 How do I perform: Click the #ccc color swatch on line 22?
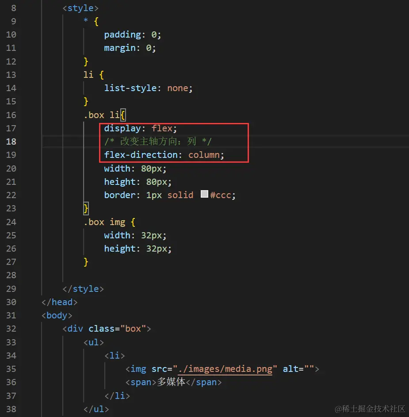coord(204,194)
